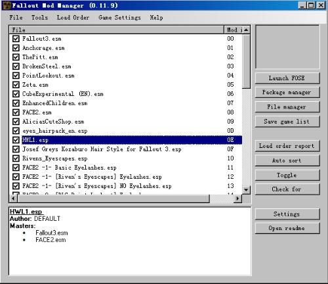This screenshot has width=328, height=284.
Task: Disable ThePitt.esm via its checkbox
Action: [16, 57]
